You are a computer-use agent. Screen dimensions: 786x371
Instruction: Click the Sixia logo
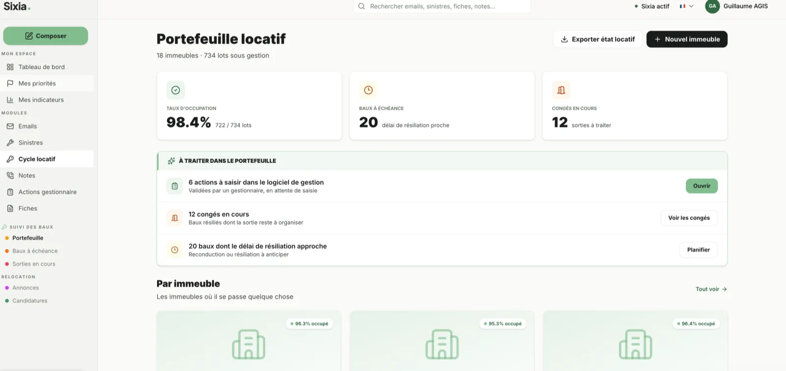pos(17,6)
